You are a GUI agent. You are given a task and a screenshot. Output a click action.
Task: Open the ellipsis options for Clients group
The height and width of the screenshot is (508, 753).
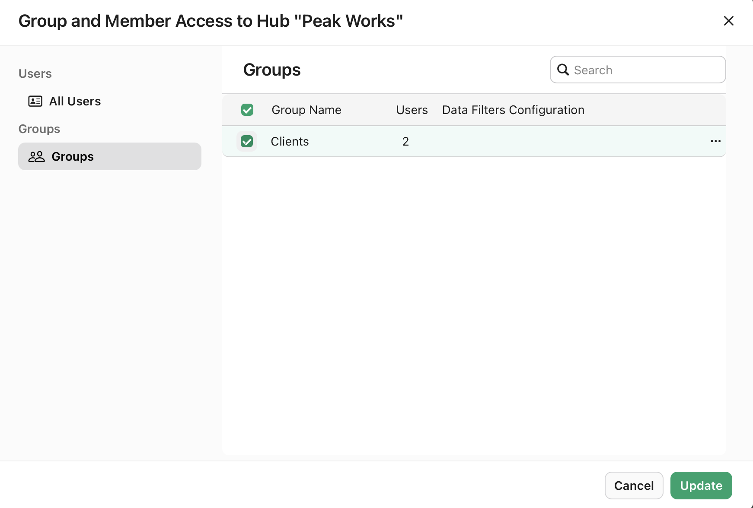pyautogui.click(x=716, y=141)
